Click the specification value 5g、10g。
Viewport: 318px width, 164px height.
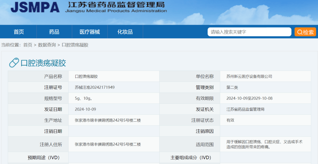84,98
